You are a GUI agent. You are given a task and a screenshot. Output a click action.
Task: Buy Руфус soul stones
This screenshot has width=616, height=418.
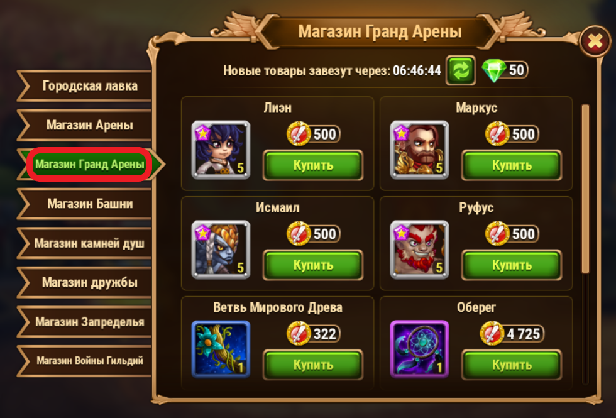click(x=512, y=265)
